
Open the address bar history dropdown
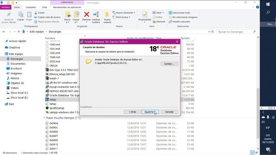209,31
